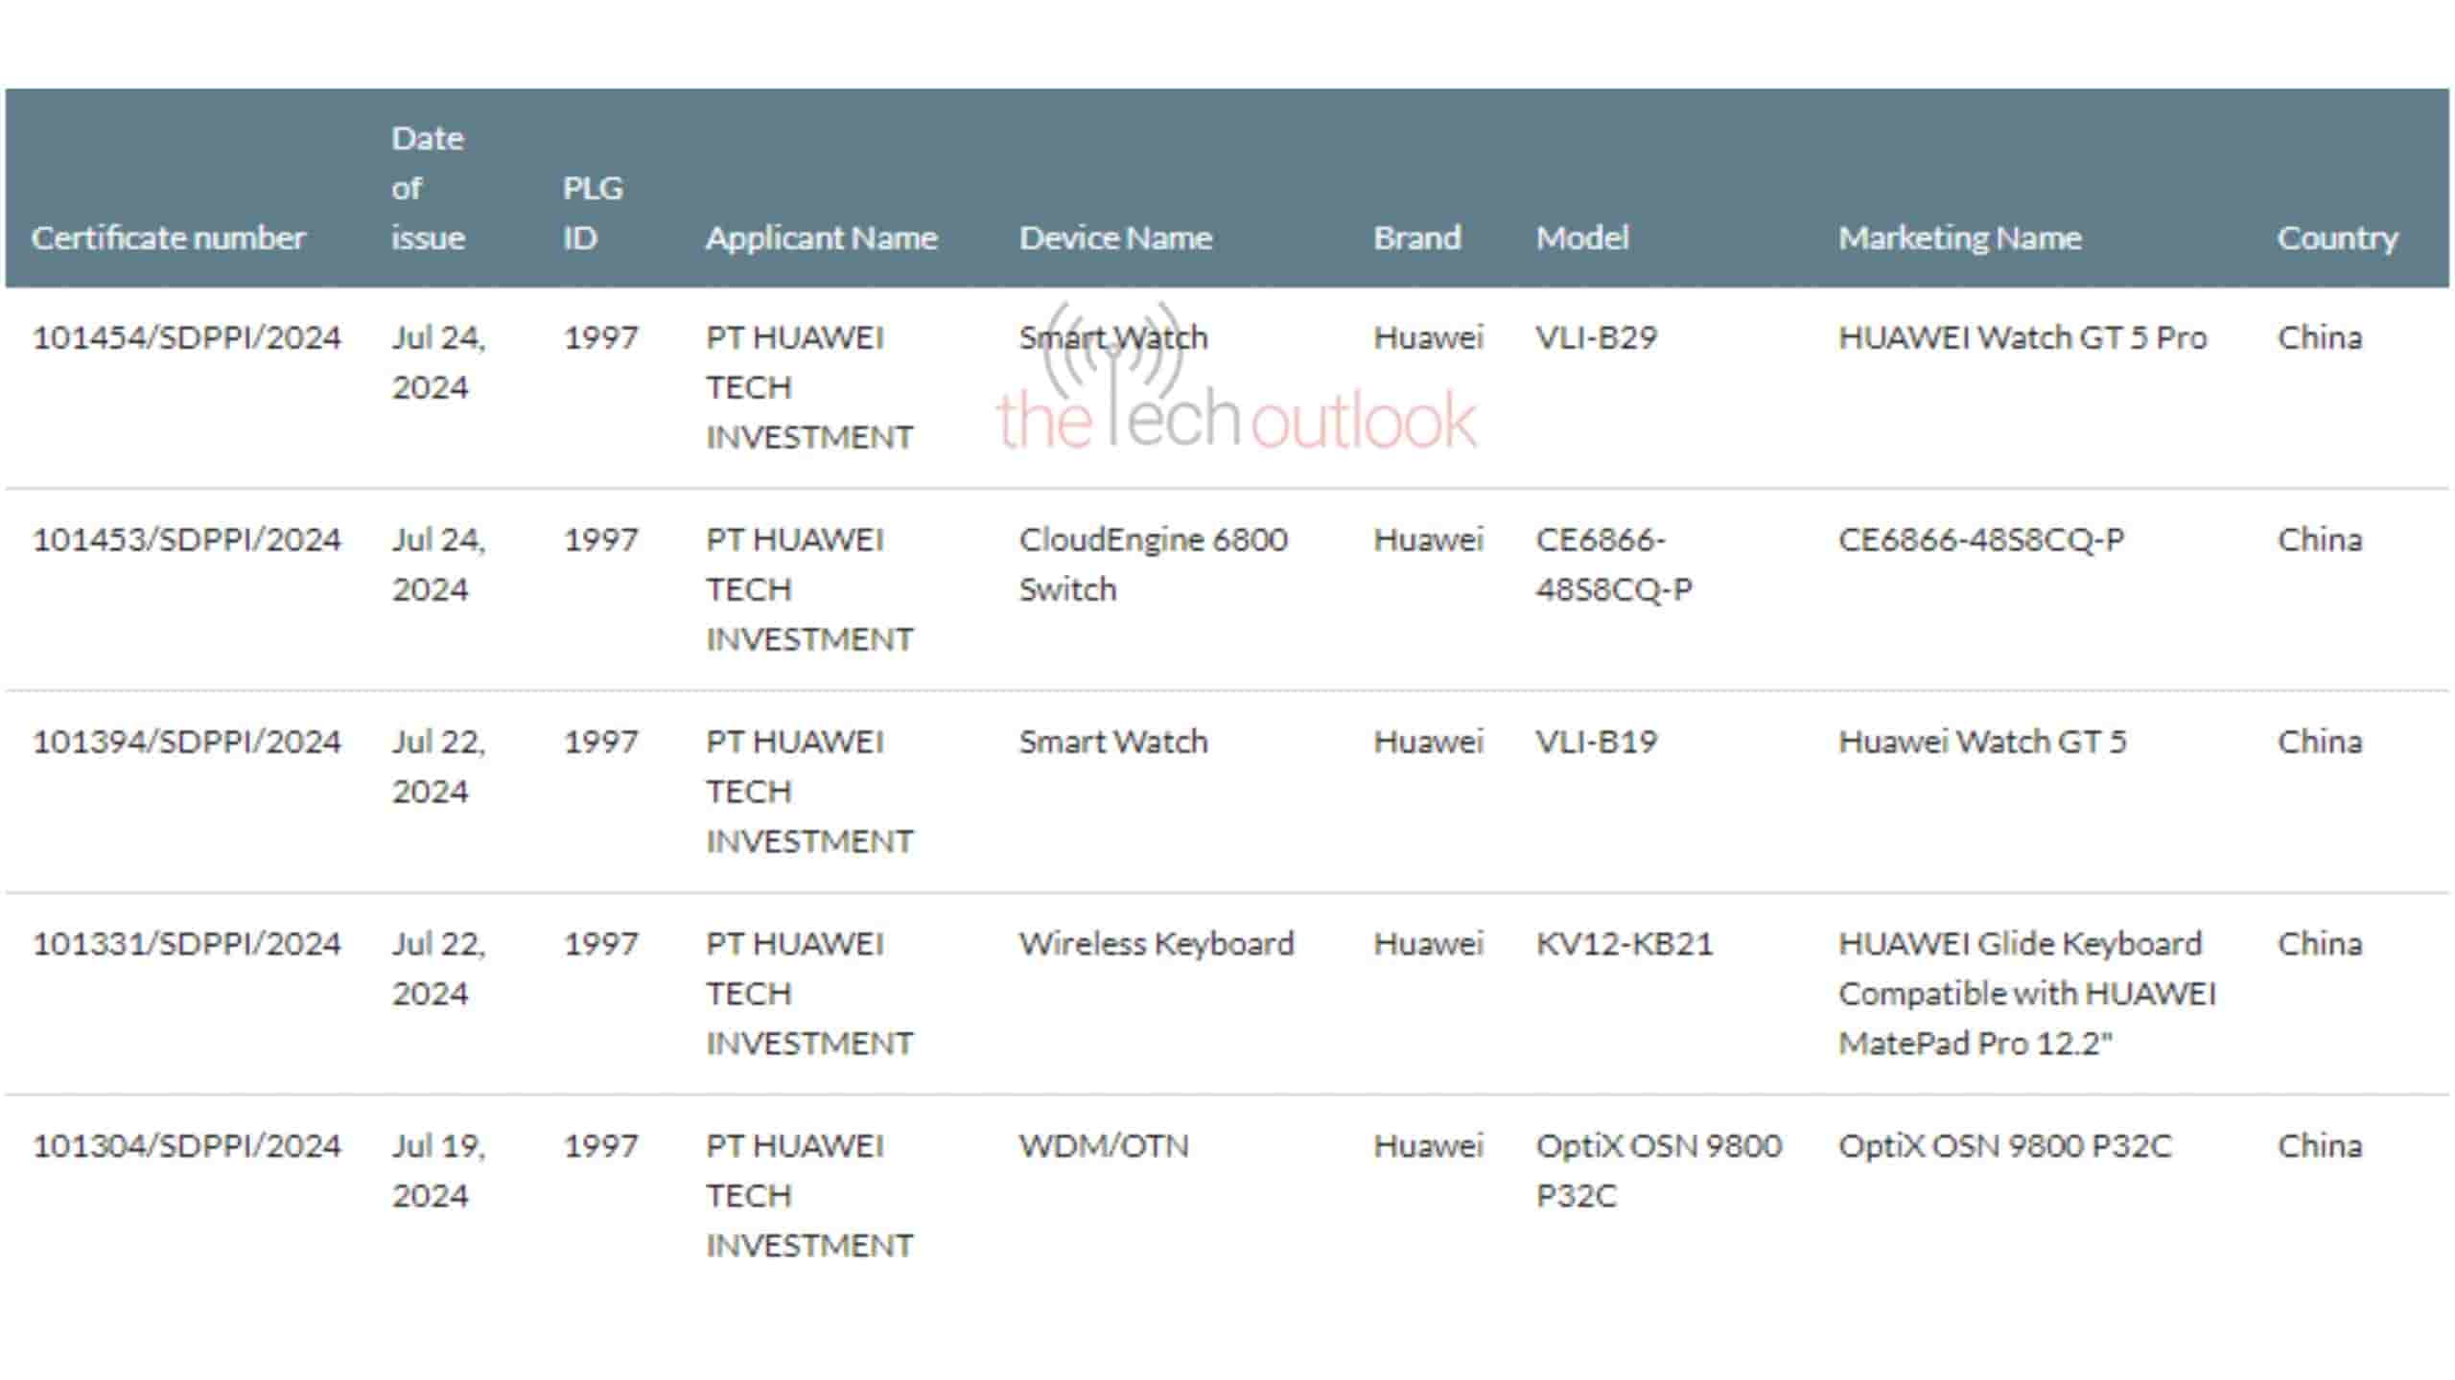Click the Certificate number column header
The height and width of the screenshot is (1380, 2455).
[169, 238]
